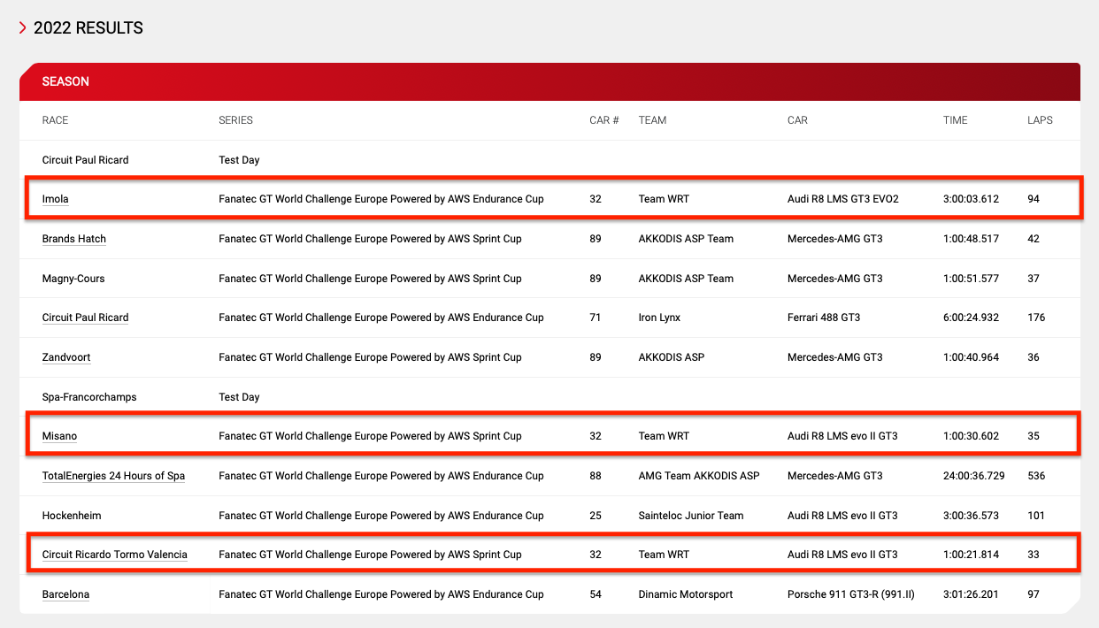
Task: Click the red chevron beside 2022 RESULTS
Action: [23, 28]
